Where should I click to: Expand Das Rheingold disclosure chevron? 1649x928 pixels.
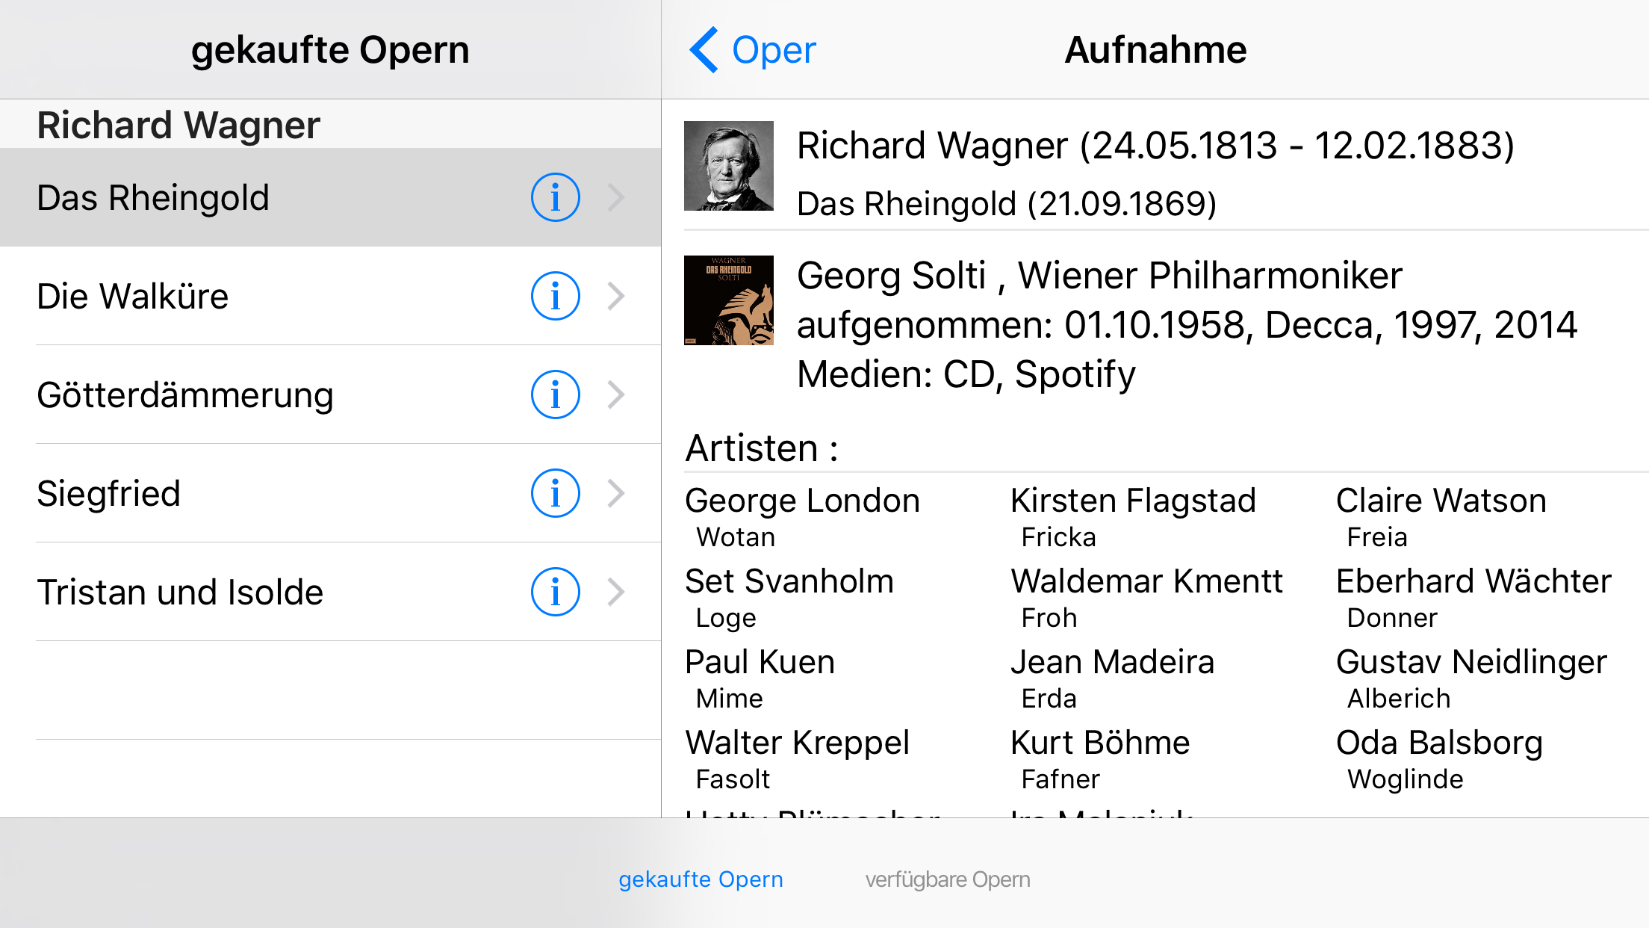(616, 197)
